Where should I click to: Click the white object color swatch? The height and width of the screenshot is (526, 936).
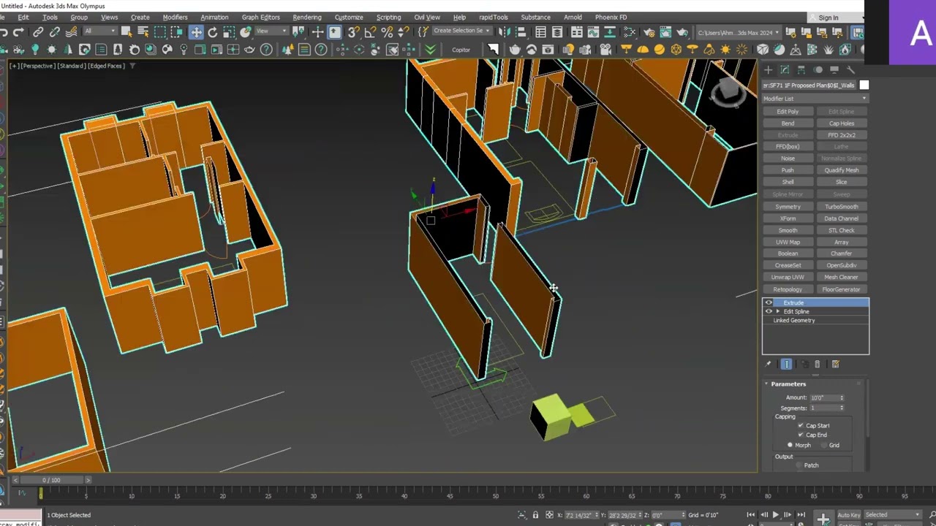tap(864, 85)
